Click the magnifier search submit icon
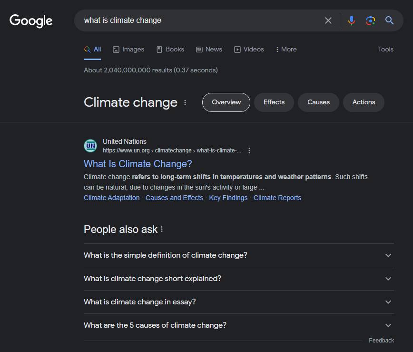Viewport: 413px width, 352px height. click(390, 20)
